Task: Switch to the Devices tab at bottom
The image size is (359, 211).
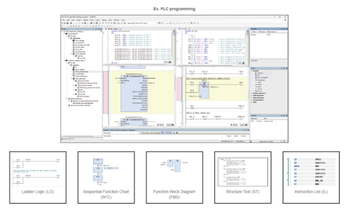Action: click(x=65, y=139)
